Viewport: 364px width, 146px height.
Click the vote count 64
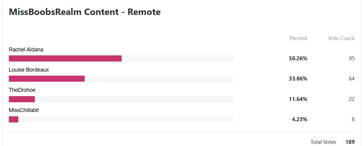click(x=352, y=79)
